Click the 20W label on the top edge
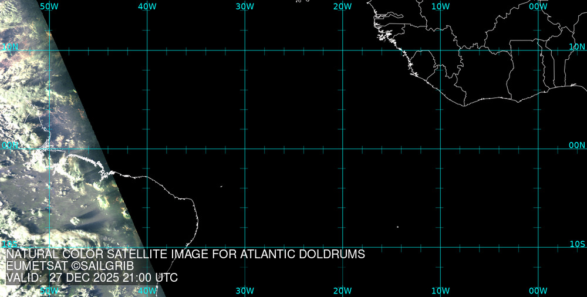This screenshot has width=587, height=297. (x=342, y=6)
